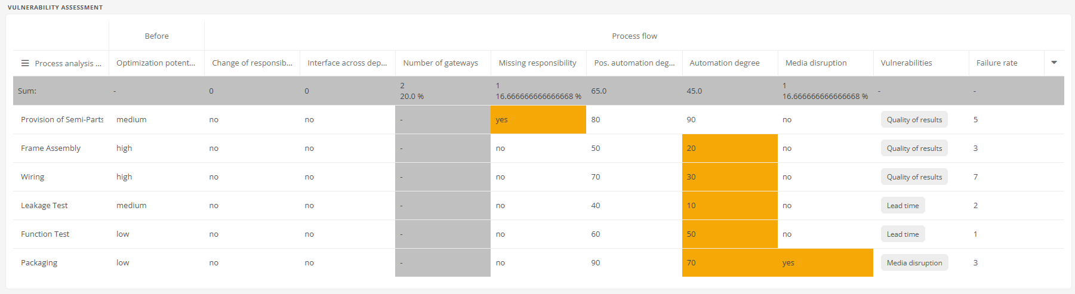Select the Automation degree column header
Screen dimensions: 1075x294
[725, 63]
